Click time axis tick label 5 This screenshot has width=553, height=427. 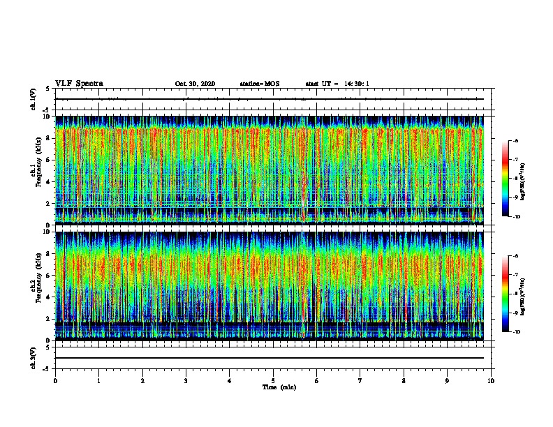tap(273, 381)
